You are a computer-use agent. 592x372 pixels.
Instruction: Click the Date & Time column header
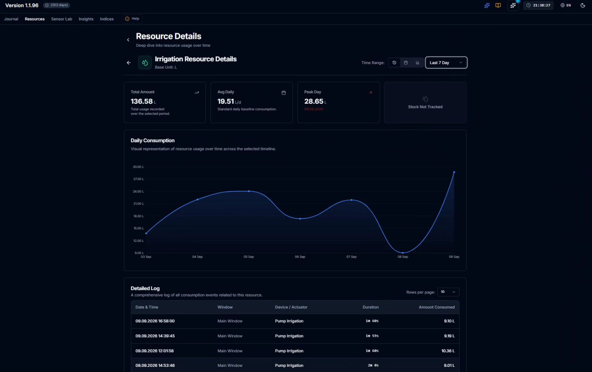[x=147, y=307]
